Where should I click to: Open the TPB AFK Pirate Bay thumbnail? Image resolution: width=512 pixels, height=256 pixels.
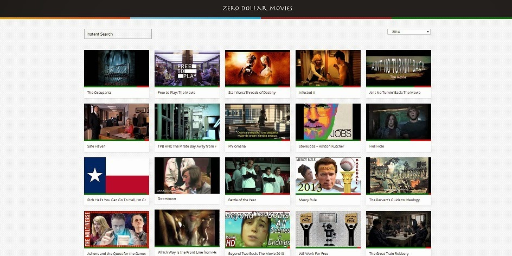[x=187, y=122]
